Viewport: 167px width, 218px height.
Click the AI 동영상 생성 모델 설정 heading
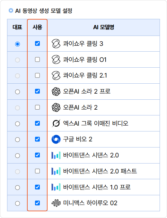[x=44, y=11]
